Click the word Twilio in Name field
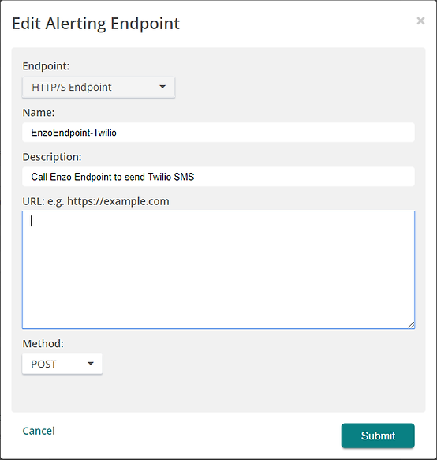Viewport: 437px width, 460px height. pyautogui.click(x=105, y=133)
